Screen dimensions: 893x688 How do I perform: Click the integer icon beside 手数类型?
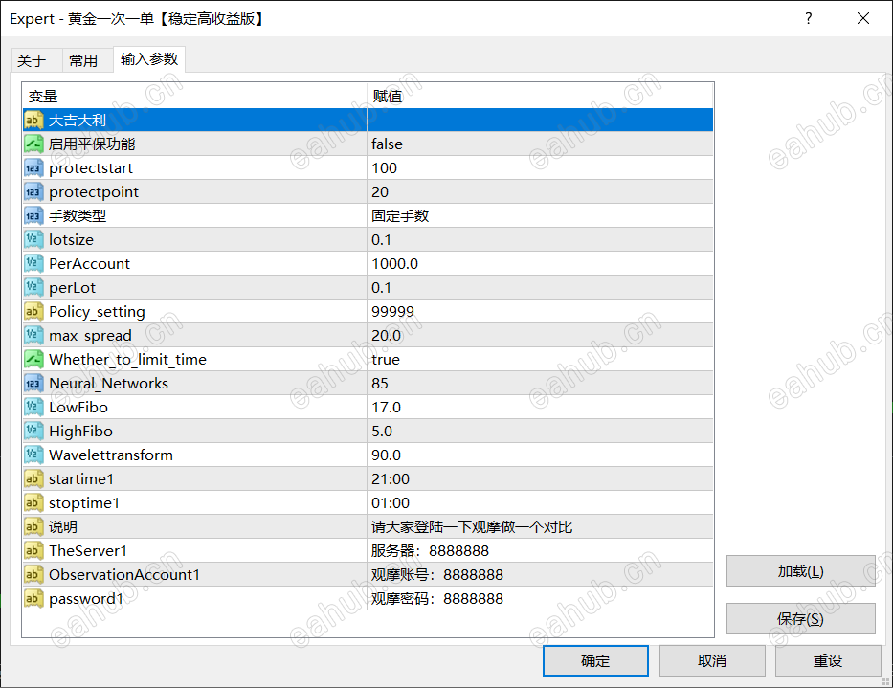click(33, 216)
